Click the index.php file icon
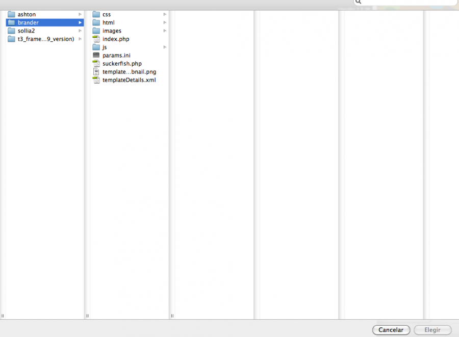 [x=96, y=39]
